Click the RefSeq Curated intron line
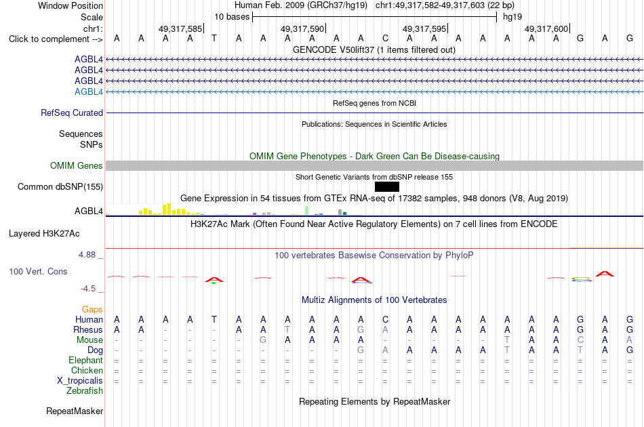The height and width of the screenshot is (427, 644). pyautogui.click(x=375, y=113)
